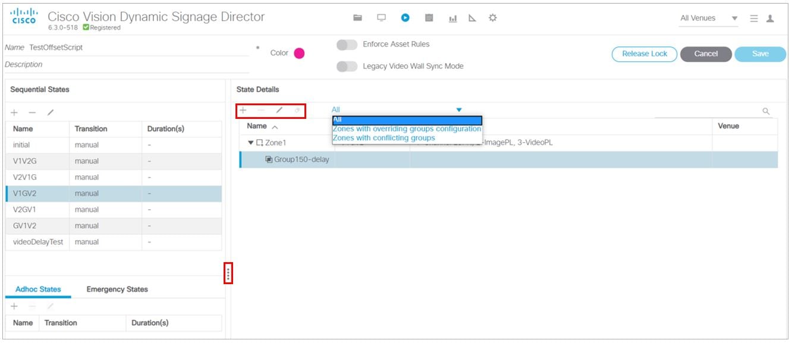The image size is (792, 343).
Task: Select 'All' in the filter list
Action: click(407, 119)
